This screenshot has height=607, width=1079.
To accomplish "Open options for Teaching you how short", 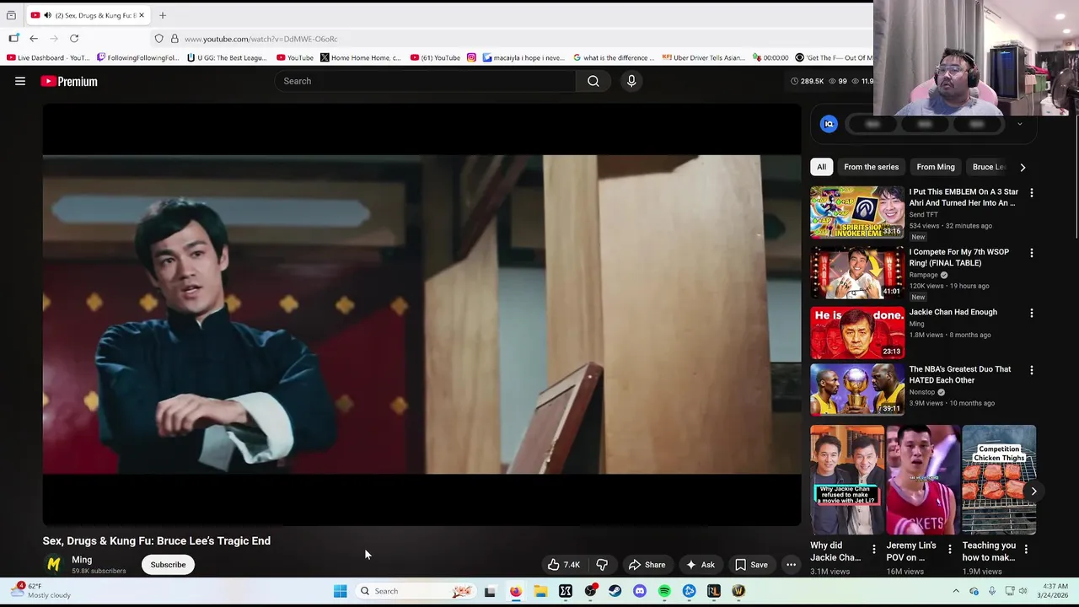I will pyautogui.click(x=1025, y=550).
